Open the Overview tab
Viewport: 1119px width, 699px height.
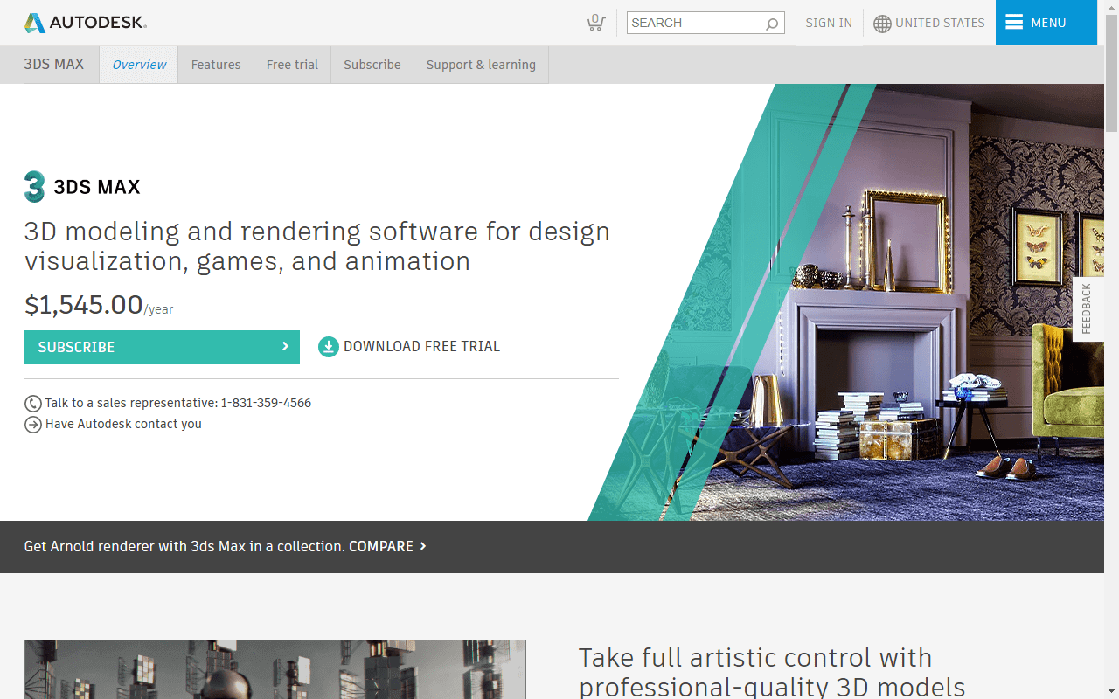coord(139,65)
